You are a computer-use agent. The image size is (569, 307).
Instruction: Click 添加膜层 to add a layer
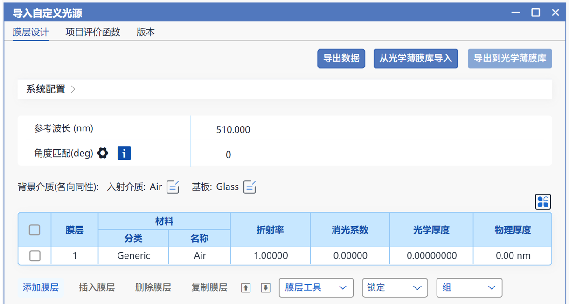point(41,287)
